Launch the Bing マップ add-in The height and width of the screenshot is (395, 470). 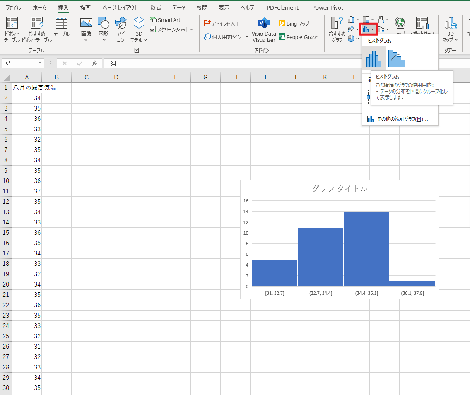coord(294,24)
